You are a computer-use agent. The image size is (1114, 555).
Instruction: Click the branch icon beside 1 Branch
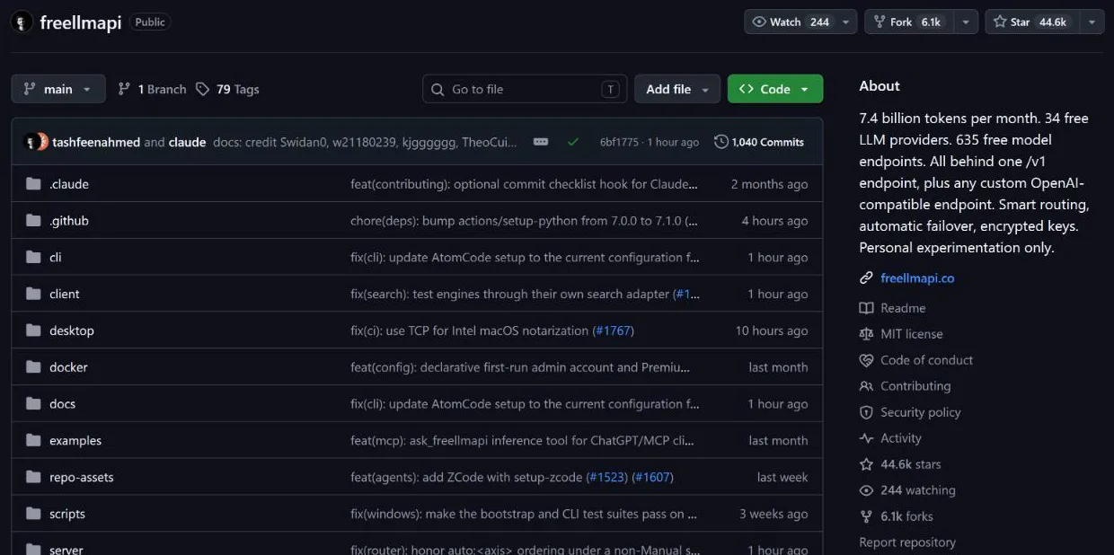coord(125,89)
